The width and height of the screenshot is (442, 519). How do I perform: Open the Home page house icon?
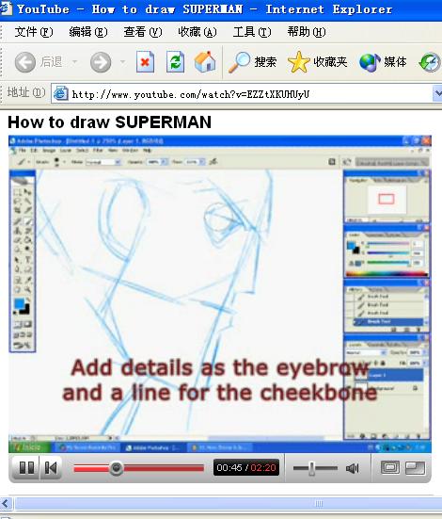pos(205,62)
